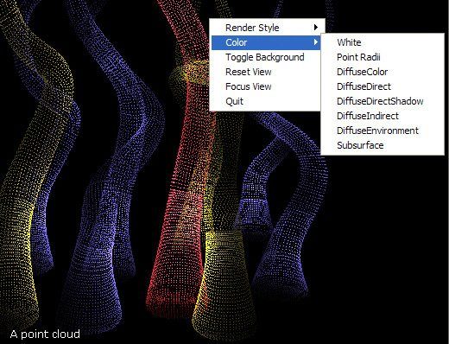Viewport: 449px width, 344px height.
Task: Set point color to White
Action: pos(383,42)
